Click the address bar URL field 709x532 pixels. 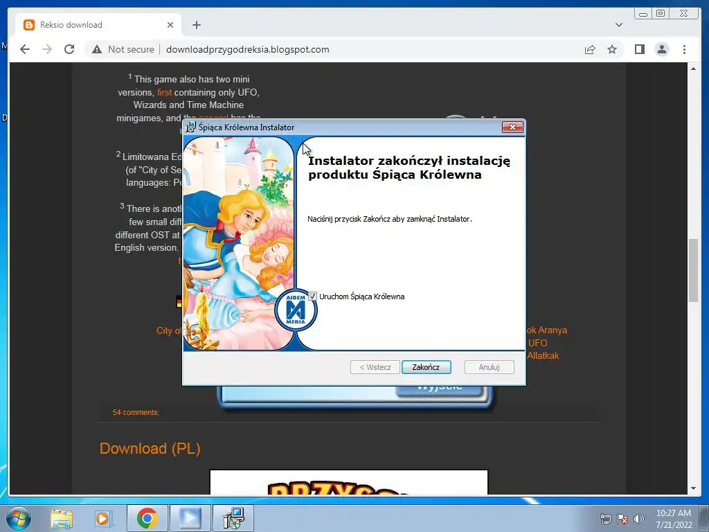pos(248,49)
